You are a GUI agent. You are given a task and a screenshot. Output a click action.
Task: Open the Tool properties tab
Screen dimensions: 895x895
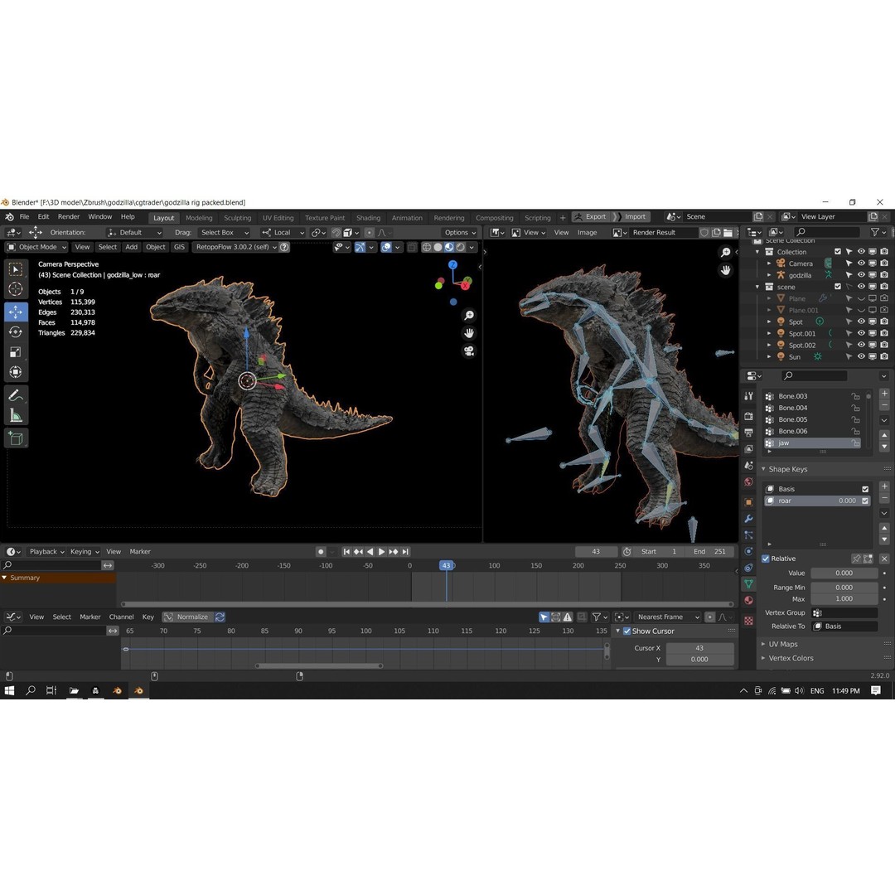(748, 396)
